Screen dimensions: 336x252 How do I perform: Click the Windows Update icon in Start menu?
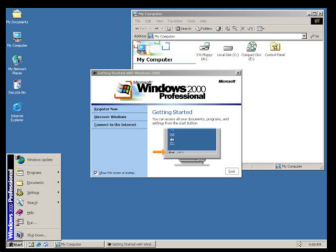20,160
